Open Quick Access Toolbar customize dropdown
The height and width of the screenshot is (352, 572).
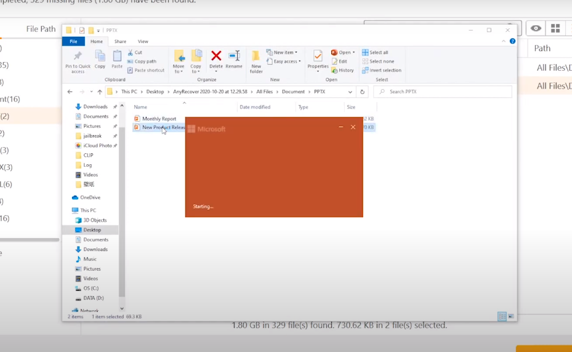(x=98, y=31)
